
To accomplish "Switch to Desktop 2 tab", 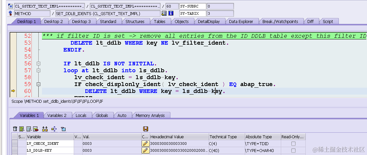I will (x=54, y=21).
